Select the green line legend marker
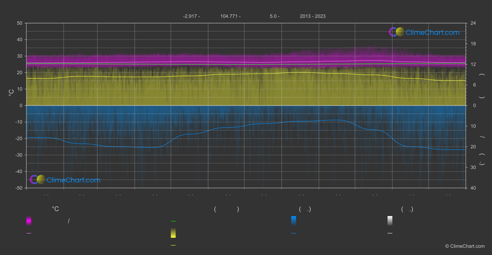The image size is (492, 255). click(173, 221)
